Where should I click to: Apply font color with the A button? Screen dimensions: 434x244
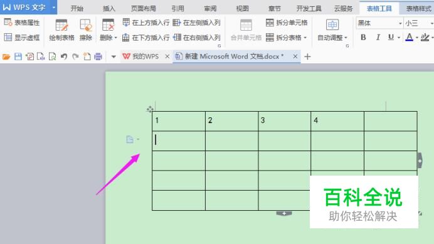410,37
